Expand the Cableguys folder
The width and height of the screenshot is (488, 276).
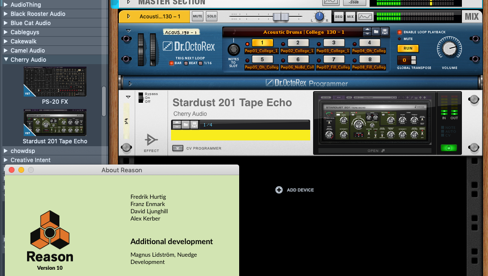tap(6, 32)
